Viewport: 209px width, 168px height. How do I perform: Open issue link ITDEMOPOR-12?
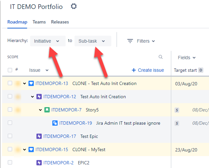point(60,97)
